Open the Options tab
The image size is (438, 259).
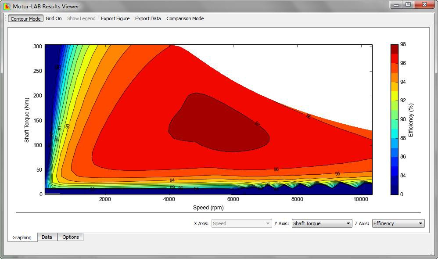click(70, 237)
